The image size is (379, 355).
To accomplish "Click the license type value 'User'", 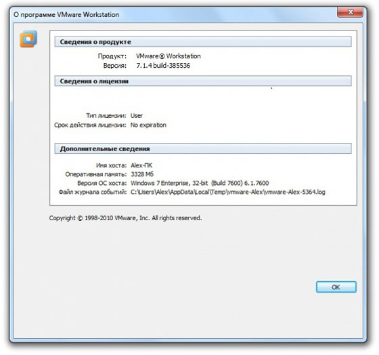I will coord(137,116).
